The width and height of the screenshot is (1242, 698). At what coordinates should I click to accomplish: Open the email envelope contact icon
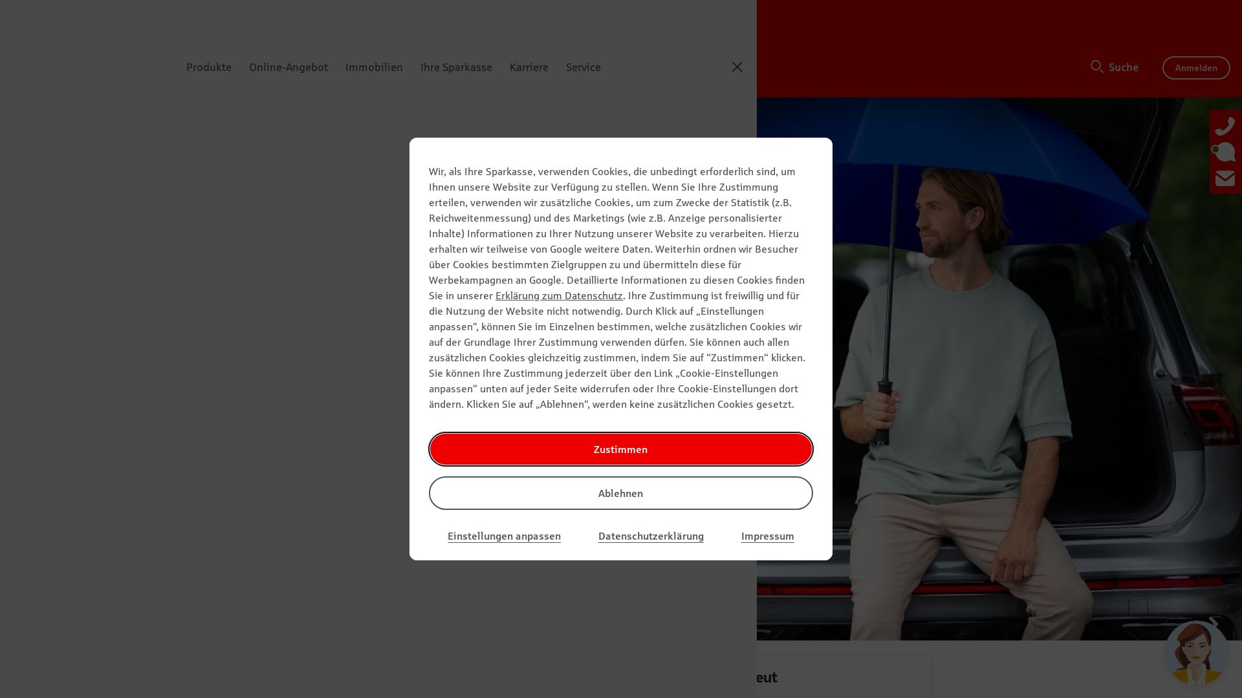pyautogui.click(x=1225, y=178)
